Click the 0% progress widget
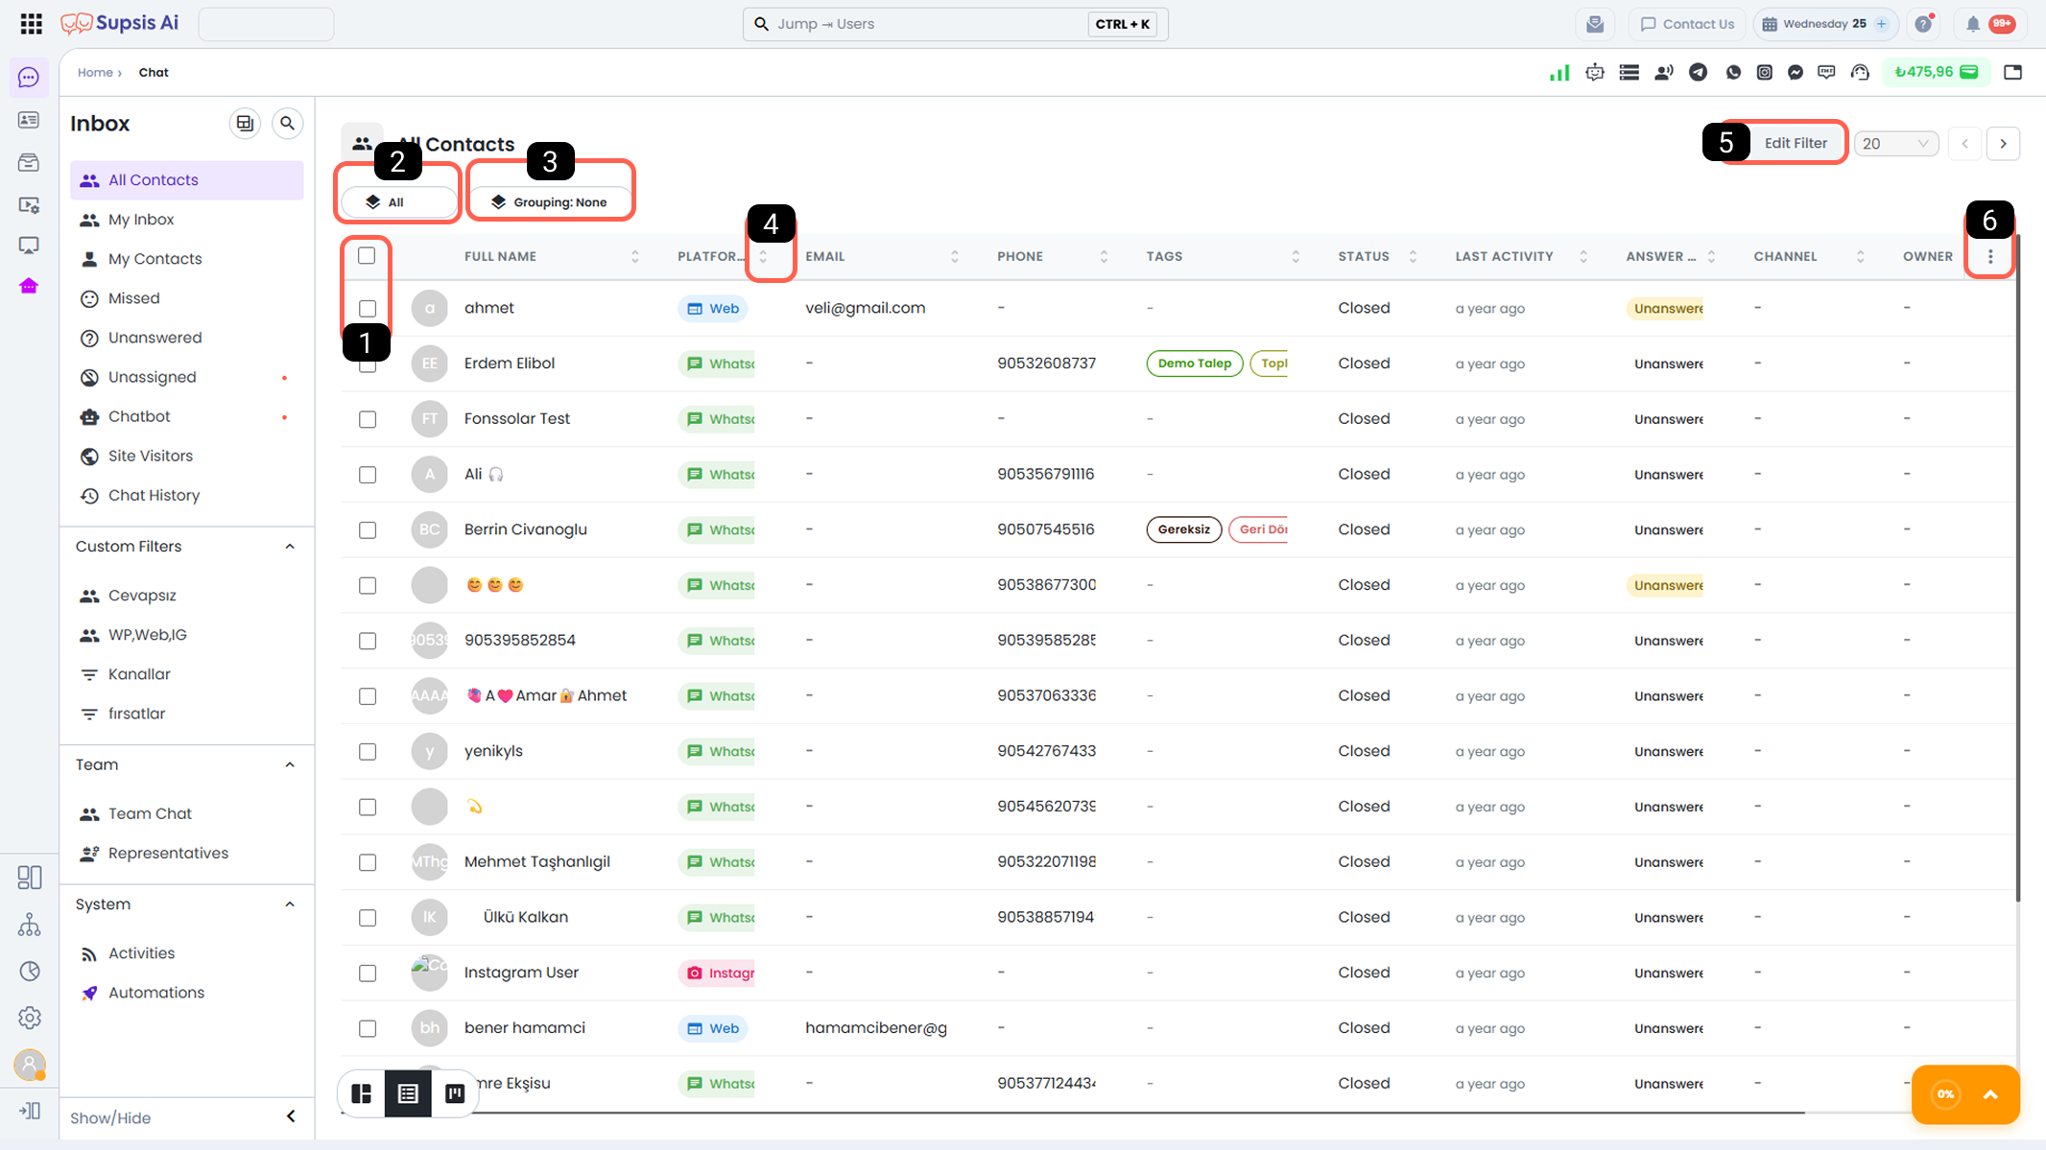 point(1964,1093)
